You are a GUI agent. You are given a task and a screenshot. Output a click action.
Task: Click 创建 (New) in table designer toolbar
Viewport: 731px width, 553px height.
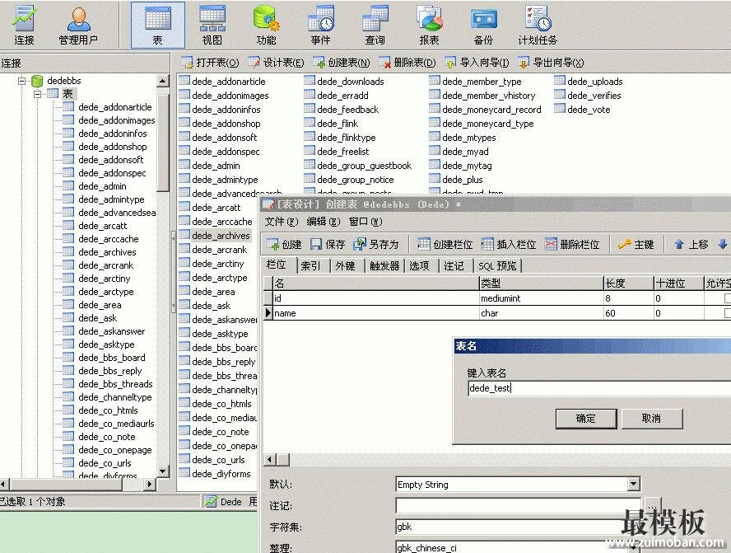pyautogui.click(x=284, y=244)
